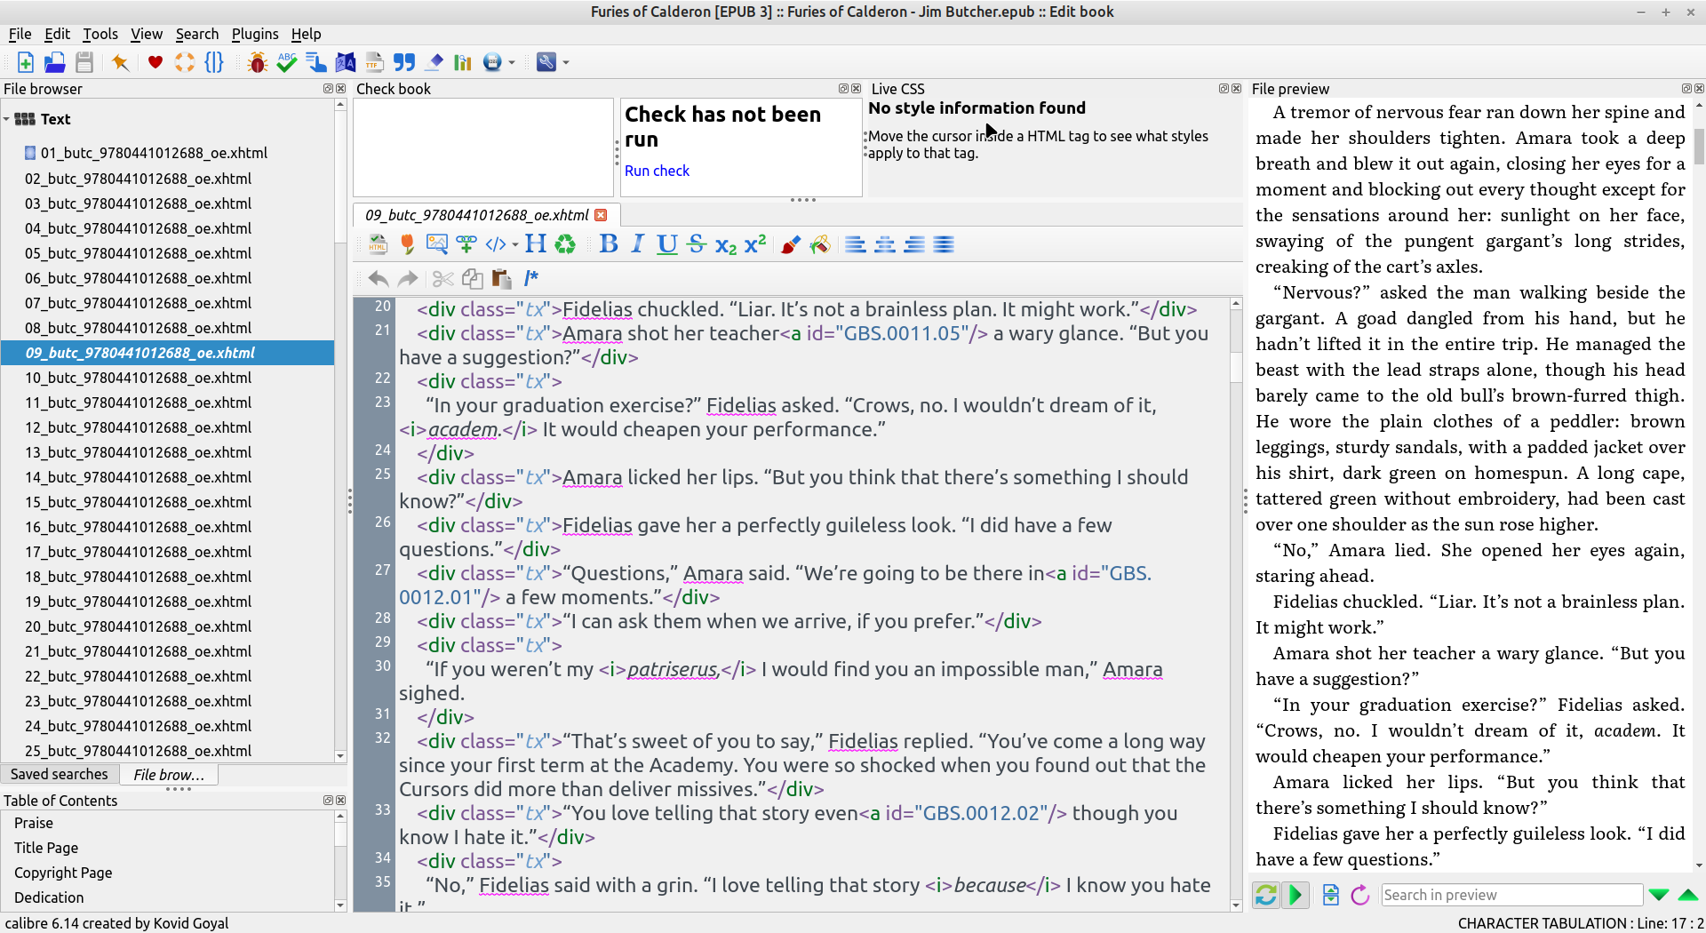Viewport: 1706px width, 933px height.
Task: Run spell check with the ABC checkmark icon
Action: click(286, 62)
